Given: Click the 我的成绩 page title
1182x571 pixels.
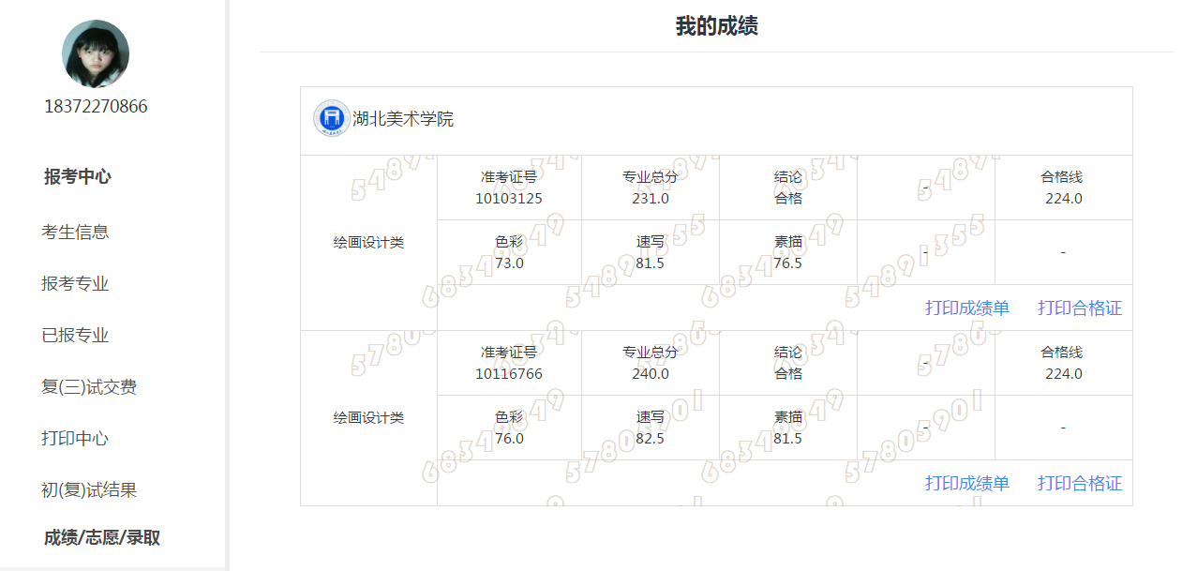Looking at the screenshot, I should pyautogui.click(x=716, y=26).
